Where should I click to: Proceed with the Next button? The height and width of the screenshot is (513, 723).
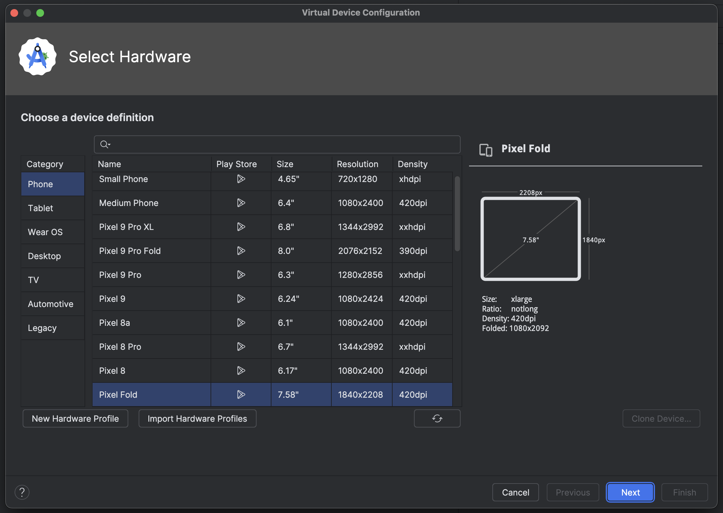630,492
